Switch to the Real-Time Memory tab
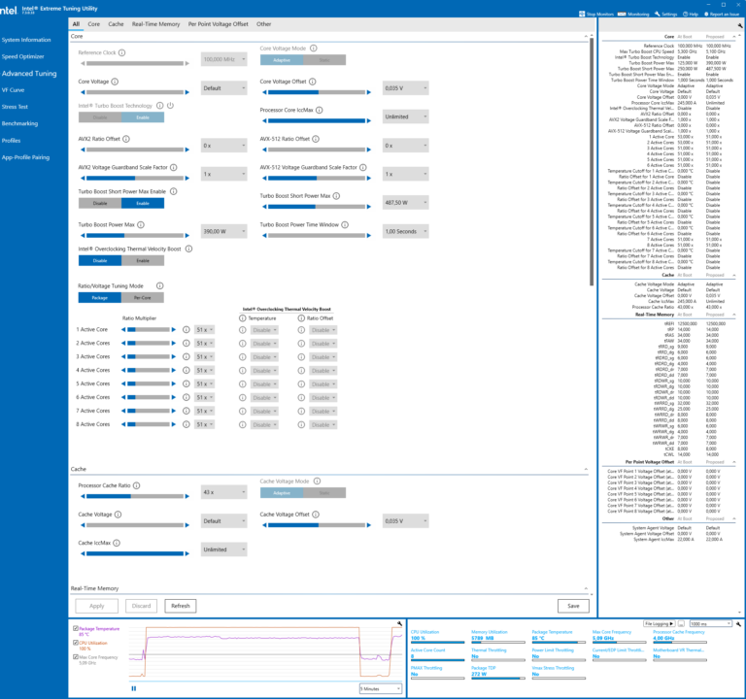746x699 pixels. pos(155,22)
